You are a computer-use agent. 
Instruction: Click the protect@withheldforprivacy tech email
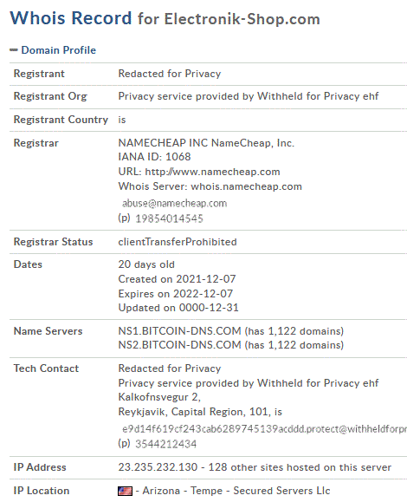tap(264, 428)
